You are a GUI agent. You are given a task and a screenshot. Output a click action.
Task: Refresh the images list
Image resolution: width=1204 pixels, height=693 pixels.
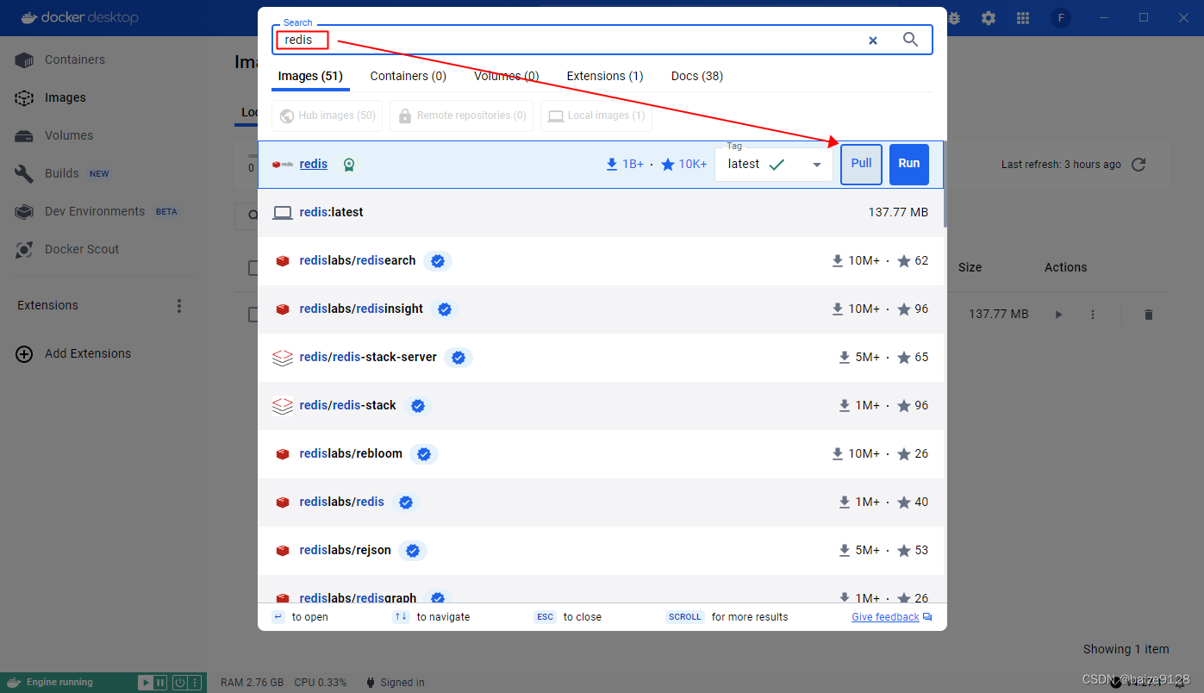tap(1138, 164)
